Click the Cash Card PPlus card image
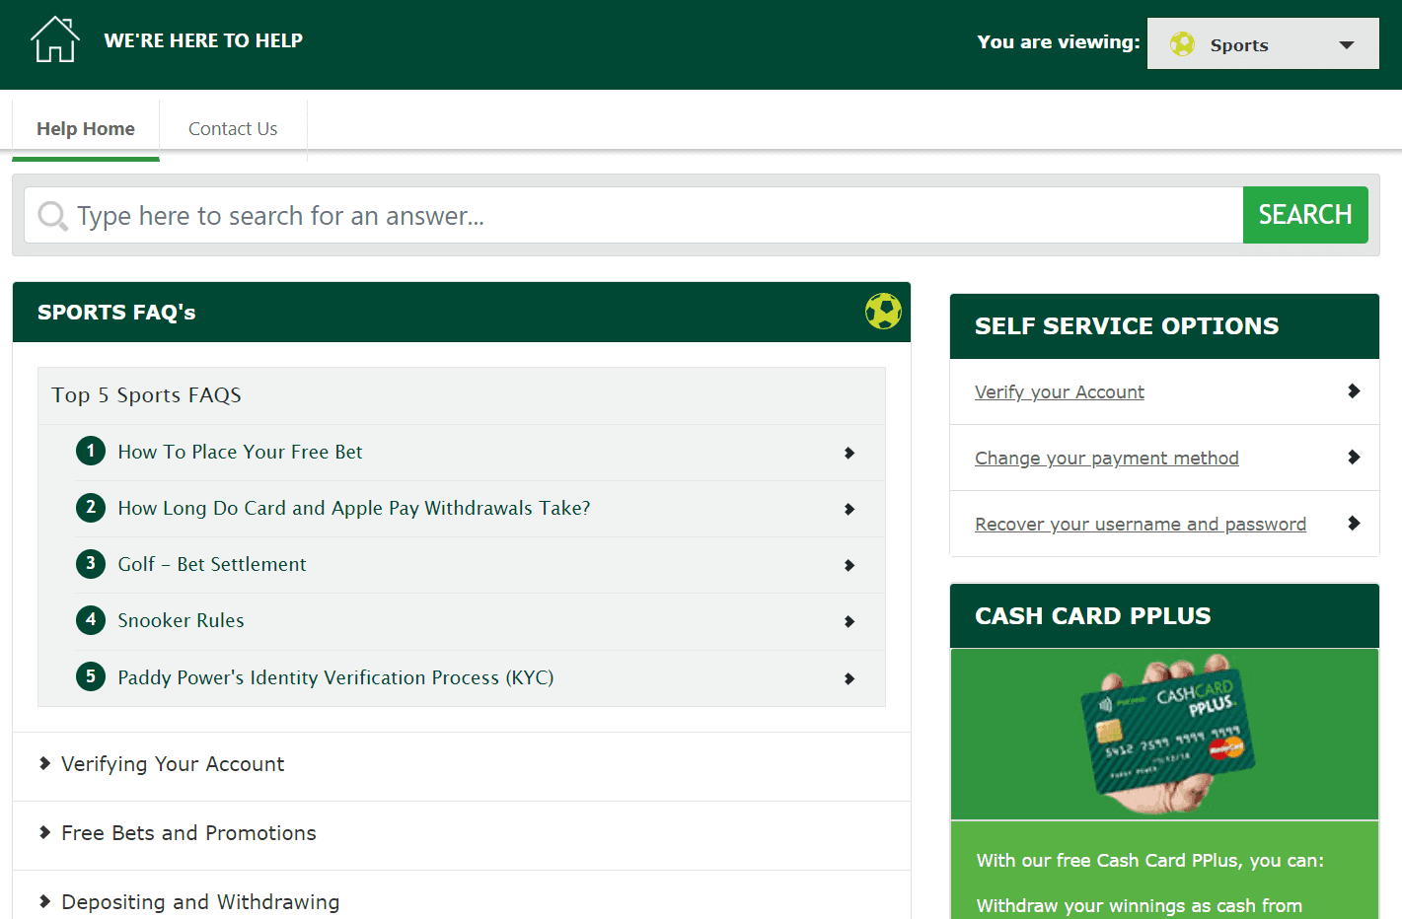1402x919 pixels. click(1164, 734)
